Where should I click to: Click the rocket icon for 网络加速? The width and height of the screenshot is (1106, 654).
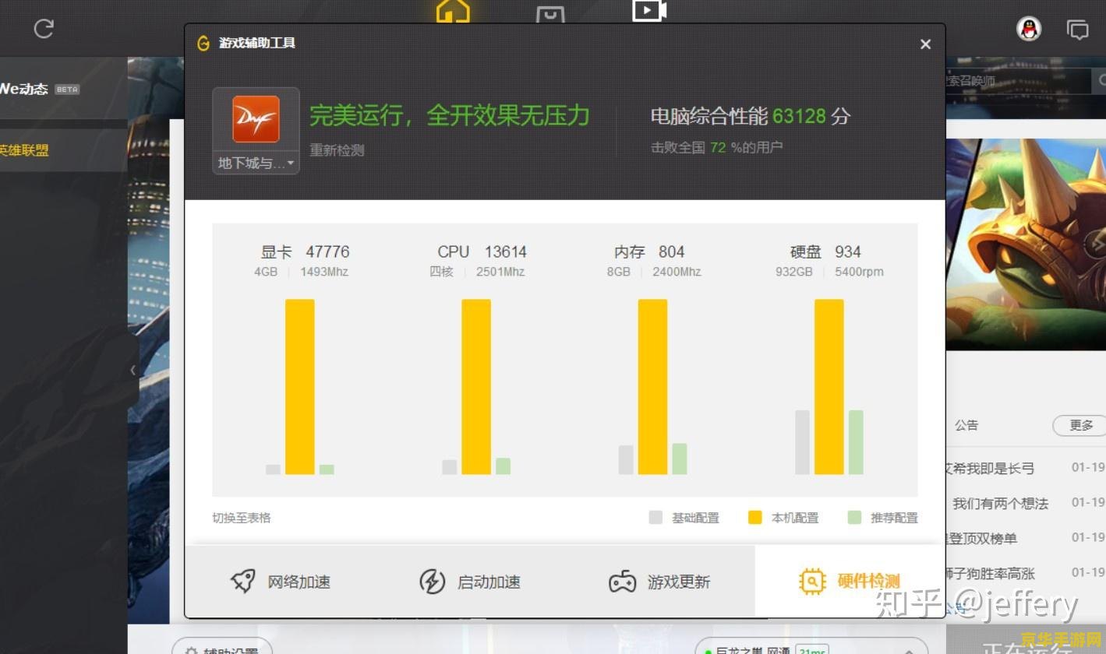[x=243, y=582]
